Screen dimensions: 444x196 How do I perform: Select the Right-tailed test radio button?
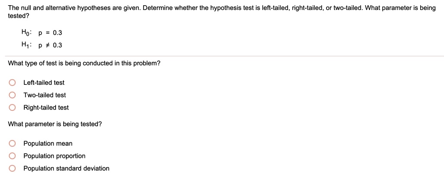(13, 108)
